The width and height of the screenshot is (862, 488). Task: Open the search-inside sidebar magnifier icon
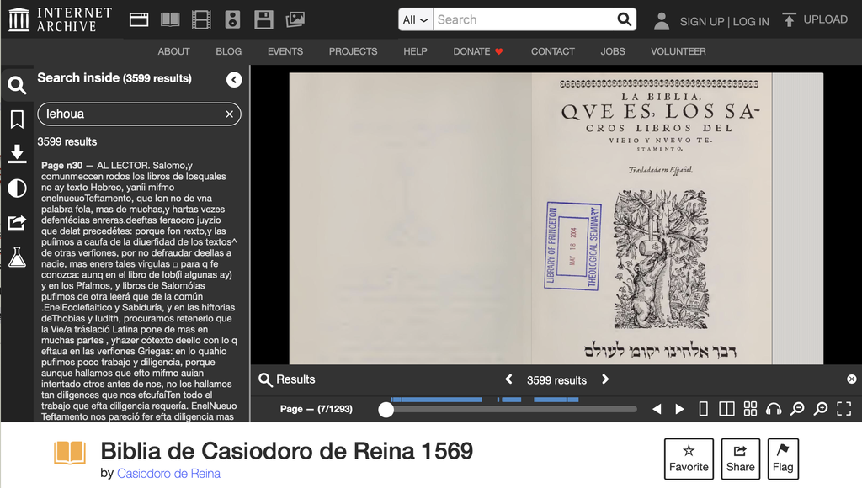coord(17,85)
